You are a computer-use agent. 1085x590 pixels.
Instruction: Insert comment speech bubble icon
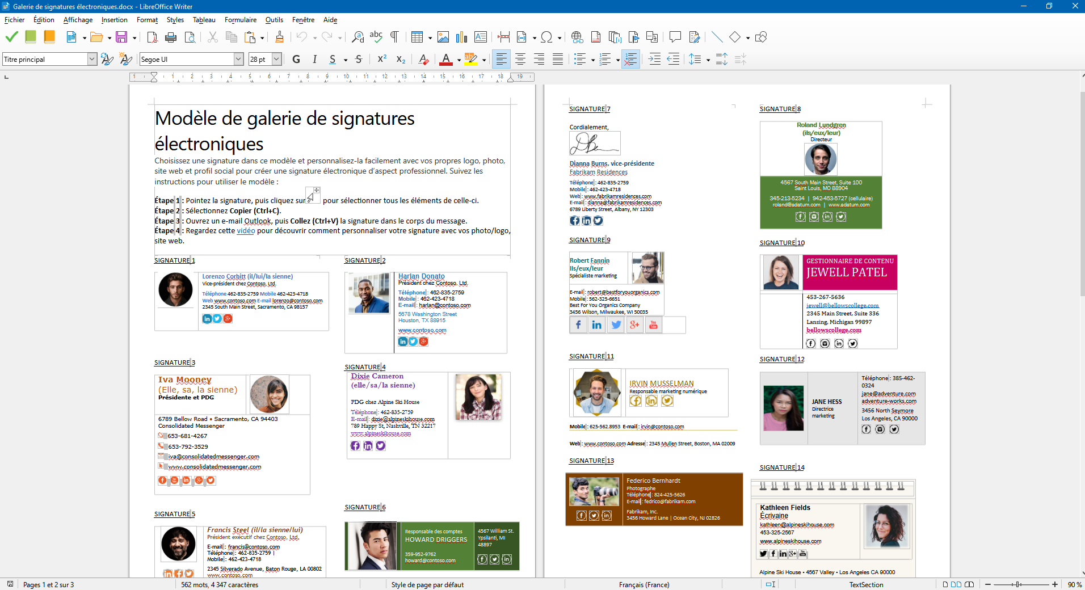[x=675, y=37]
